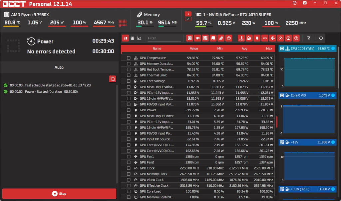Check the GPU Clock checkbox
Viewport: 341px width, 201px height.
(x=129, y=168)
